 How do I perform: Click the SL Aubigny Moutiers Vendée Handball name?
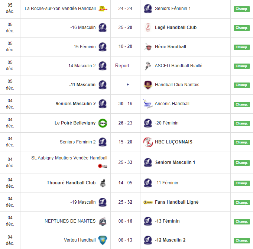click(69, 158)
